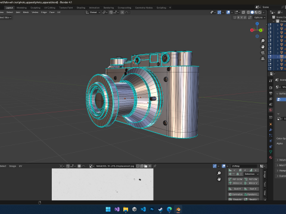Toggle viewport gizmos display button
Screen dimensions: 286x214
(x=219, y=12)
